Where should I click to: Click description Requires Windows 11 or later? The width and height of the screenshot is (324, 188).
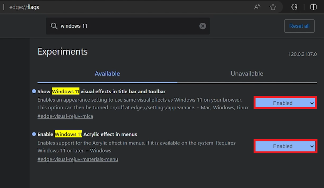136,147
